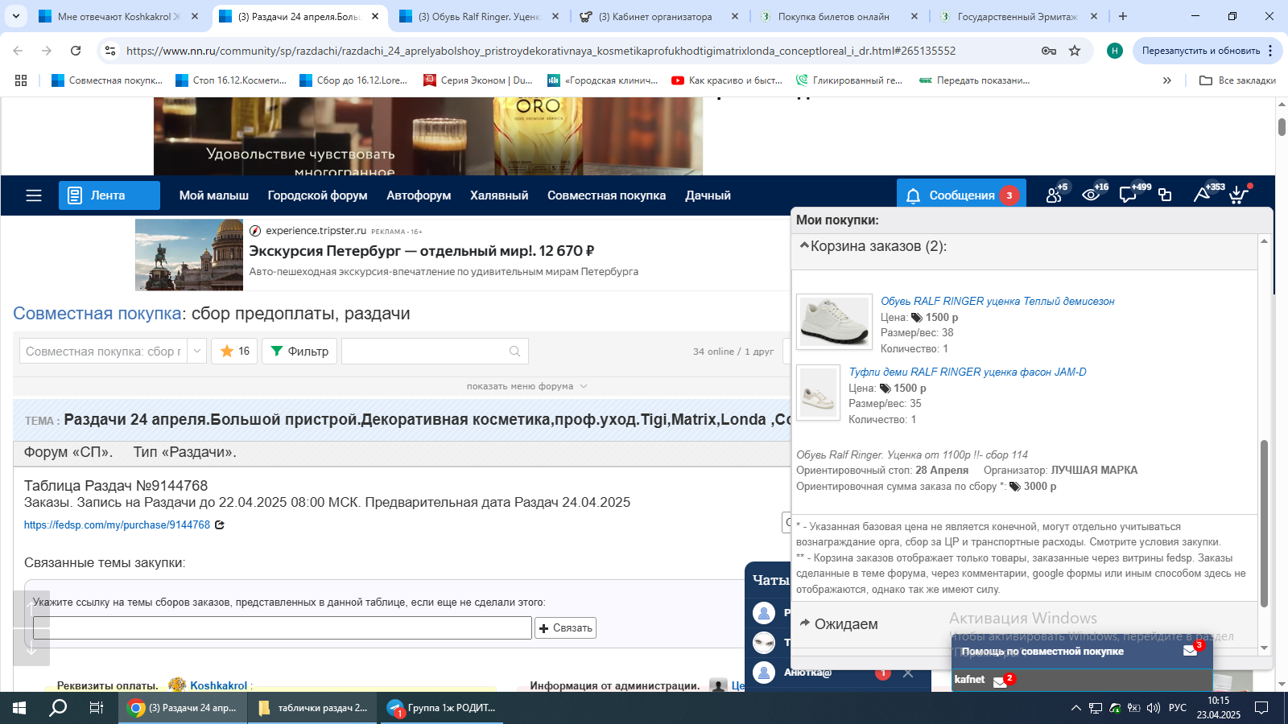Click scroll-down arrow page widget
Viewport: 1288px width, 724px height.
pyautogui.click(x=31, y=648)
